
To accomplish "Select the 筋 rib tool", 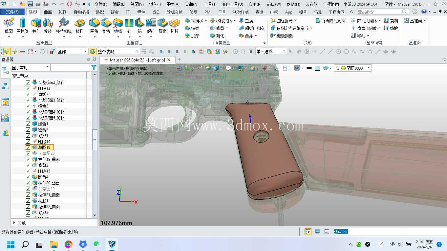I will [139, 26].
